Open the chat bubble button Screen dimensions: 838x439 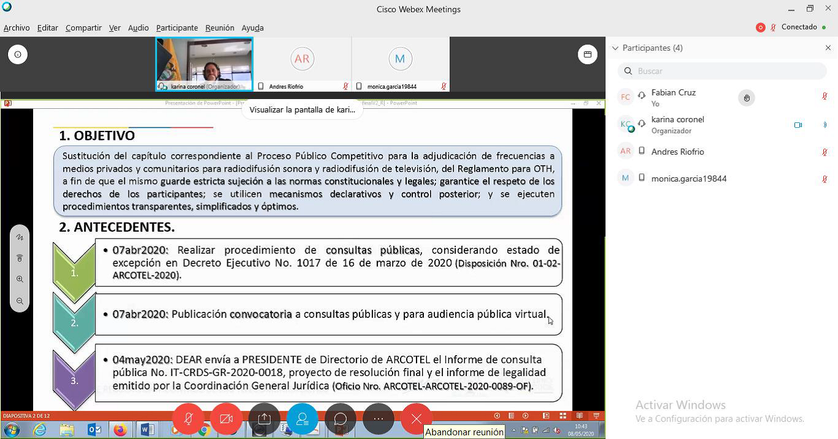pos(341,419)
